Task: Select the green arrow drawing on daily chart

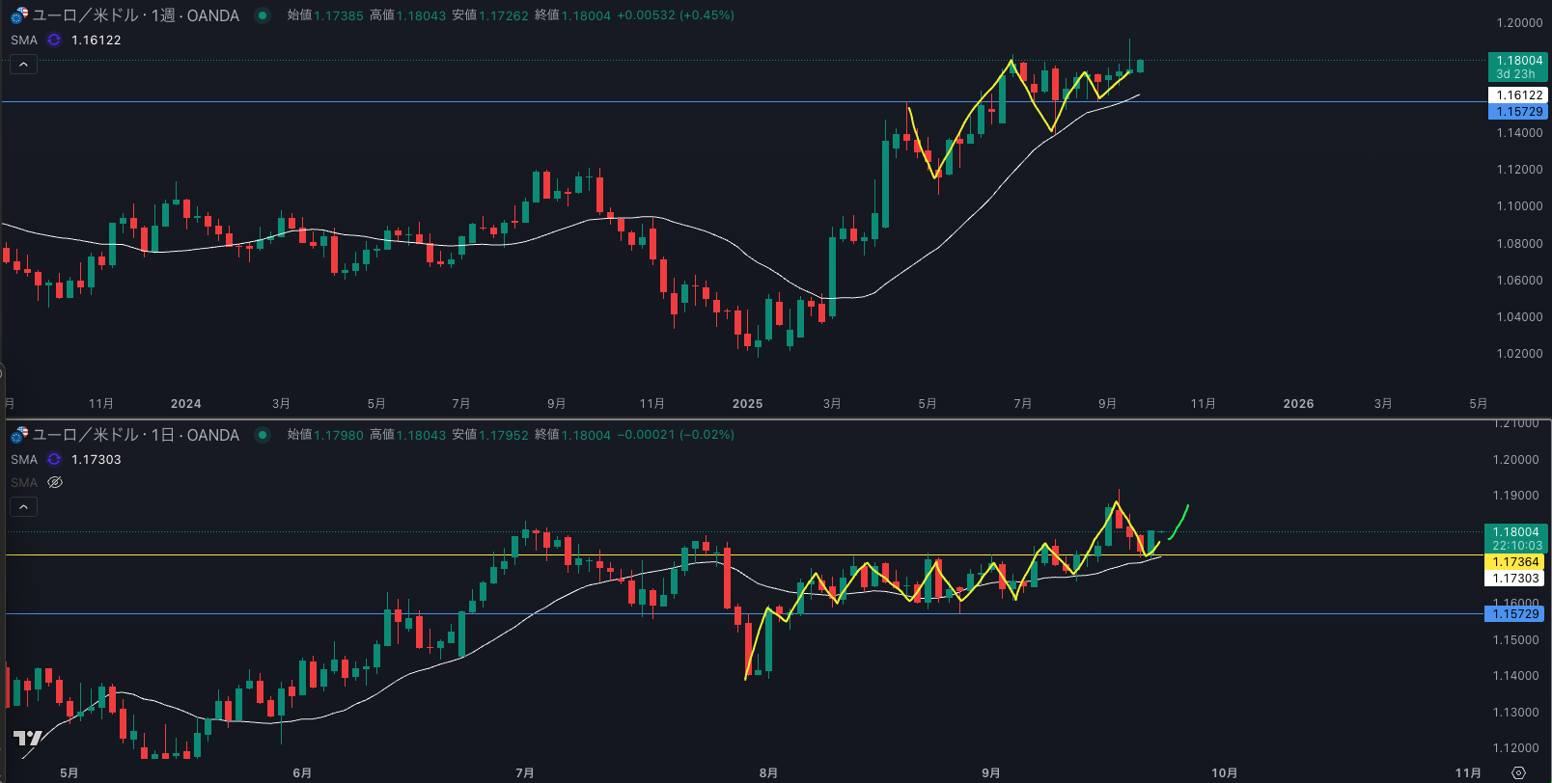Action: [1180, 521]
